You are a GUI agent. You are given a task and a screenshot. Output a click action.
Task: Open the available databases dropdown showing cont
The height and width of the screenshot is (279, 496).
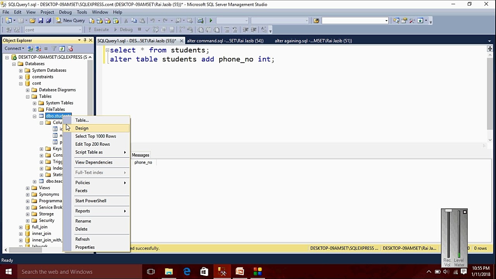tap(53, 29)
